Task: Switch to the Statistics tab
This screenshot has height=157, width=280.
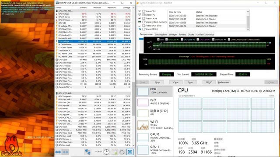Action: point(210,34)
